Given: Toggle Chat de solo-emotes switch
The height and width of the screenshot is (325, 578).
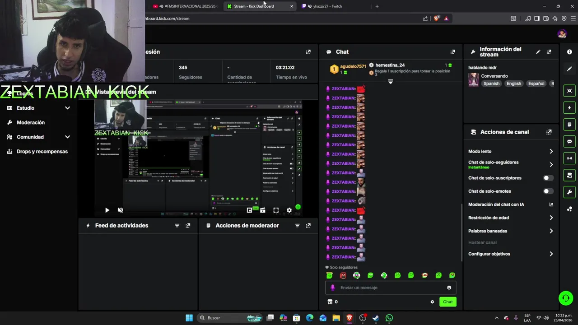Looking at the screenshot, I should pyautogui.click(x=548, y=191).
